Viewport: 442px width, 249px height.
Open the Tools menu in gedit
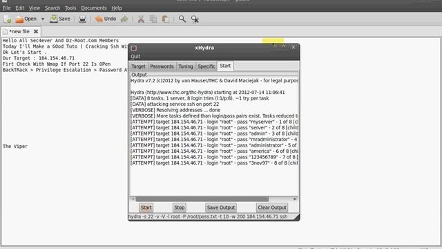pyautogui.click(x=70, y=8)
